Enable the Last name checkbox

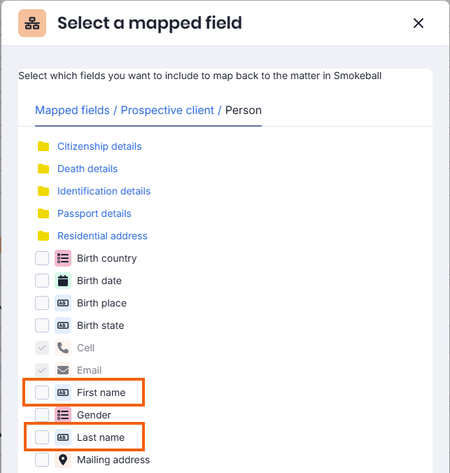pos(42,437)
